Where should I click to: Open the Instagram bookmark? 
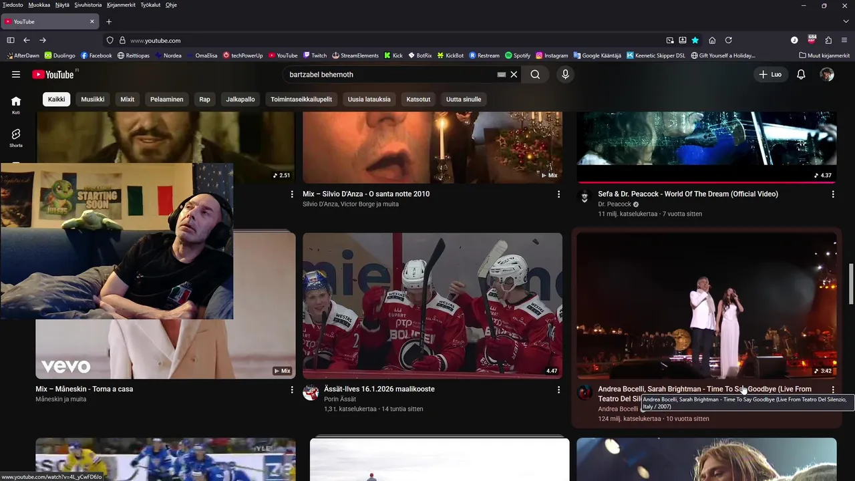pyautogui.click(x=552, y=55)
